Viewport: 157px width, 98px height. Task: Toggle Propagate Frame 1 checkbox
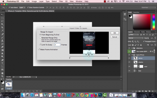coord(144,41)
